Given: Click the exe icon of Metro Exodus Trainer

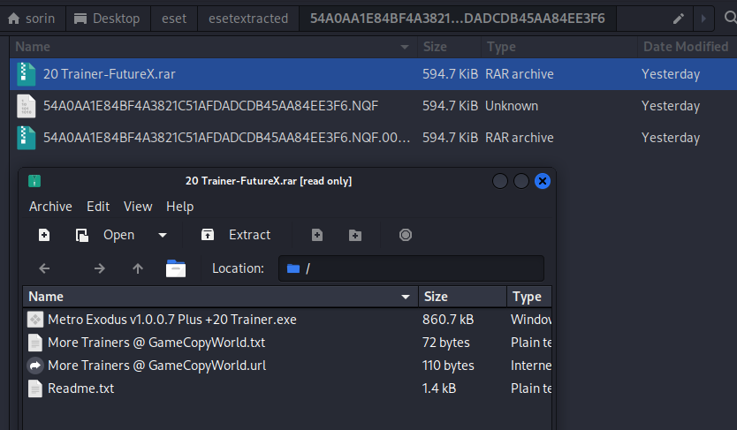Looking at the screenshot, I should [35, 320].
